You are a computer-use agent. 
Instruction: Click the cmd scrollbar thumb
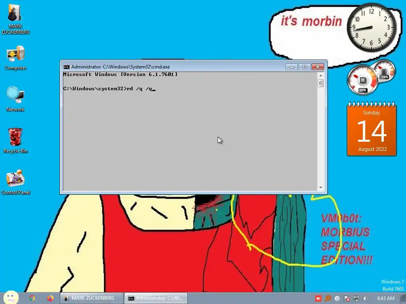tap(320, 83)
